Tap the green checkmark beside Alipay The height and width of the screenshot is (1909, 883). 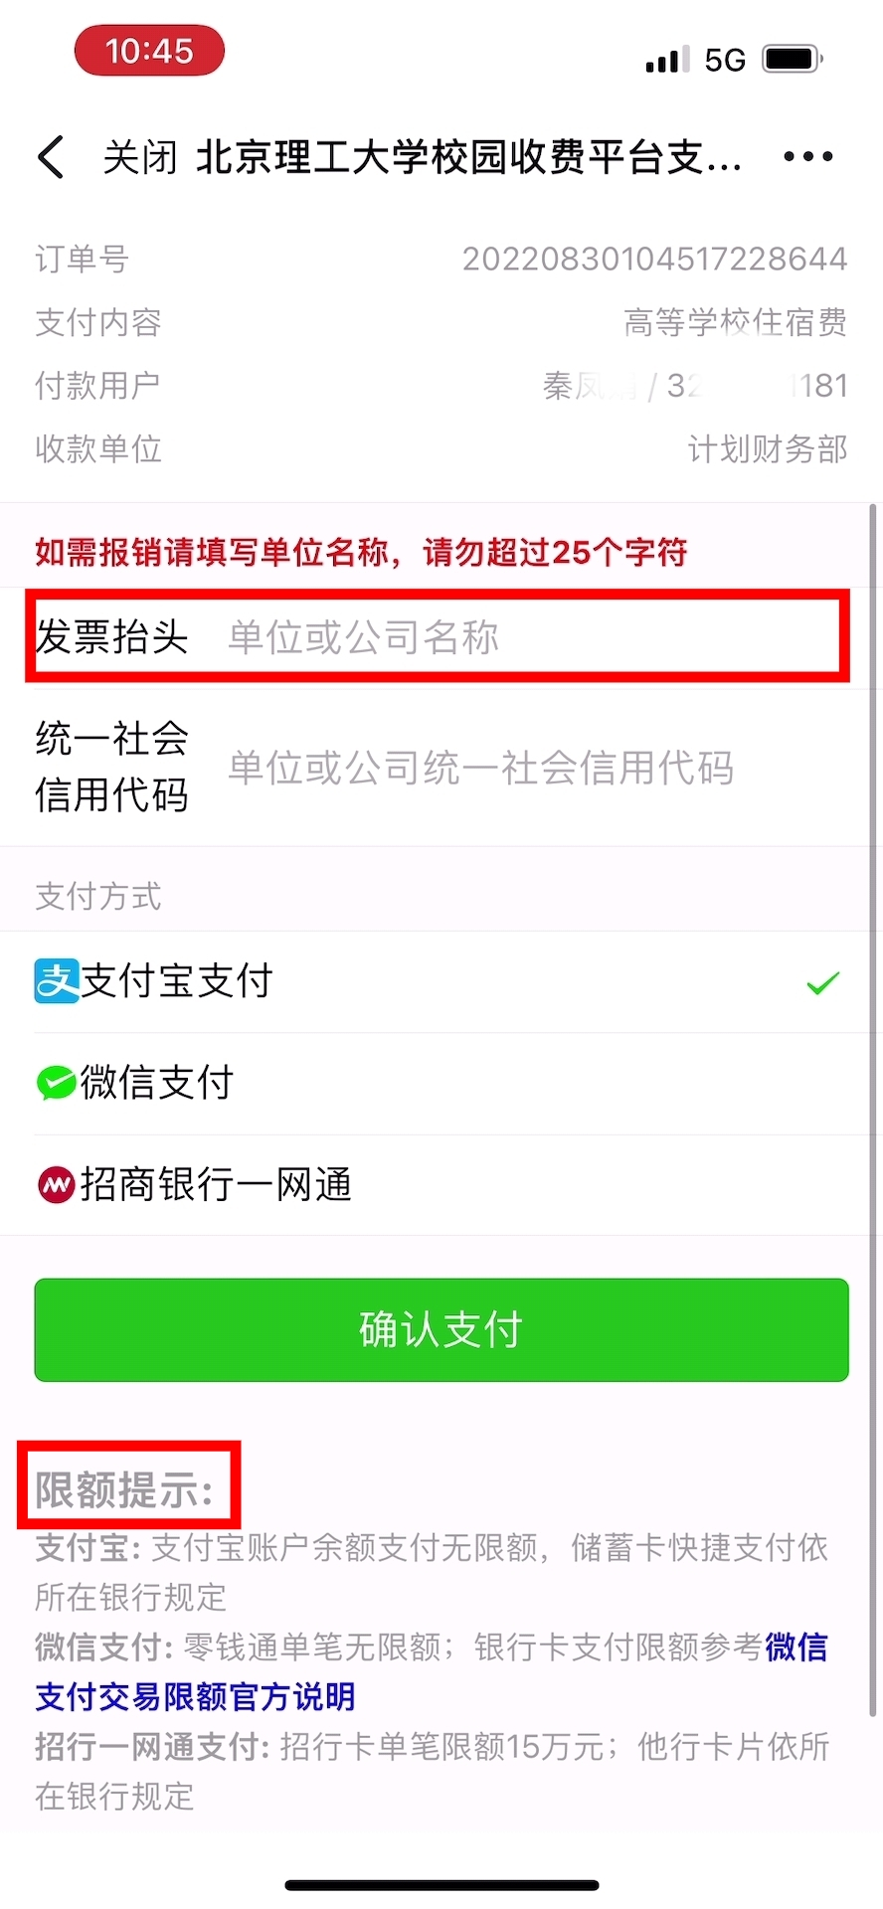coord(823,983)
